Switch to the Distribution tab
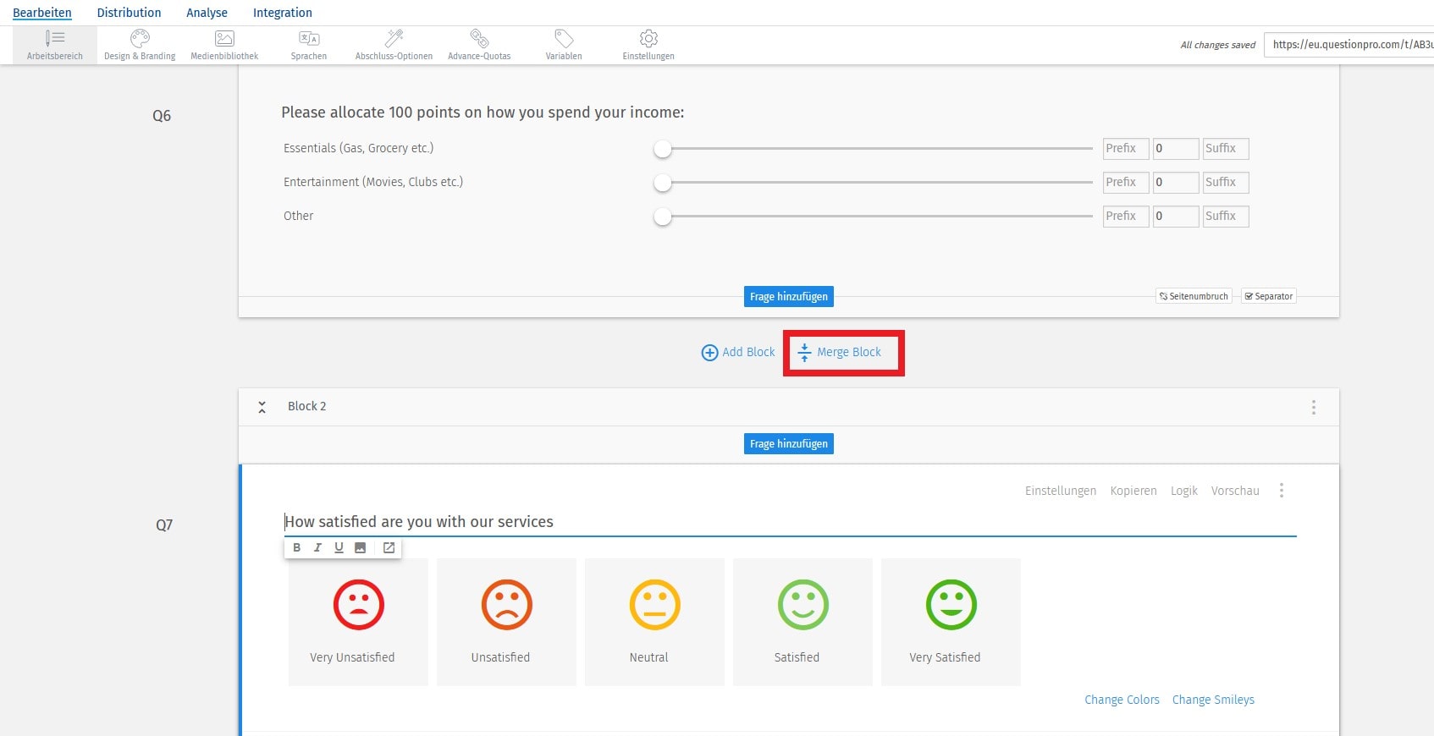 tap(129, 13)
